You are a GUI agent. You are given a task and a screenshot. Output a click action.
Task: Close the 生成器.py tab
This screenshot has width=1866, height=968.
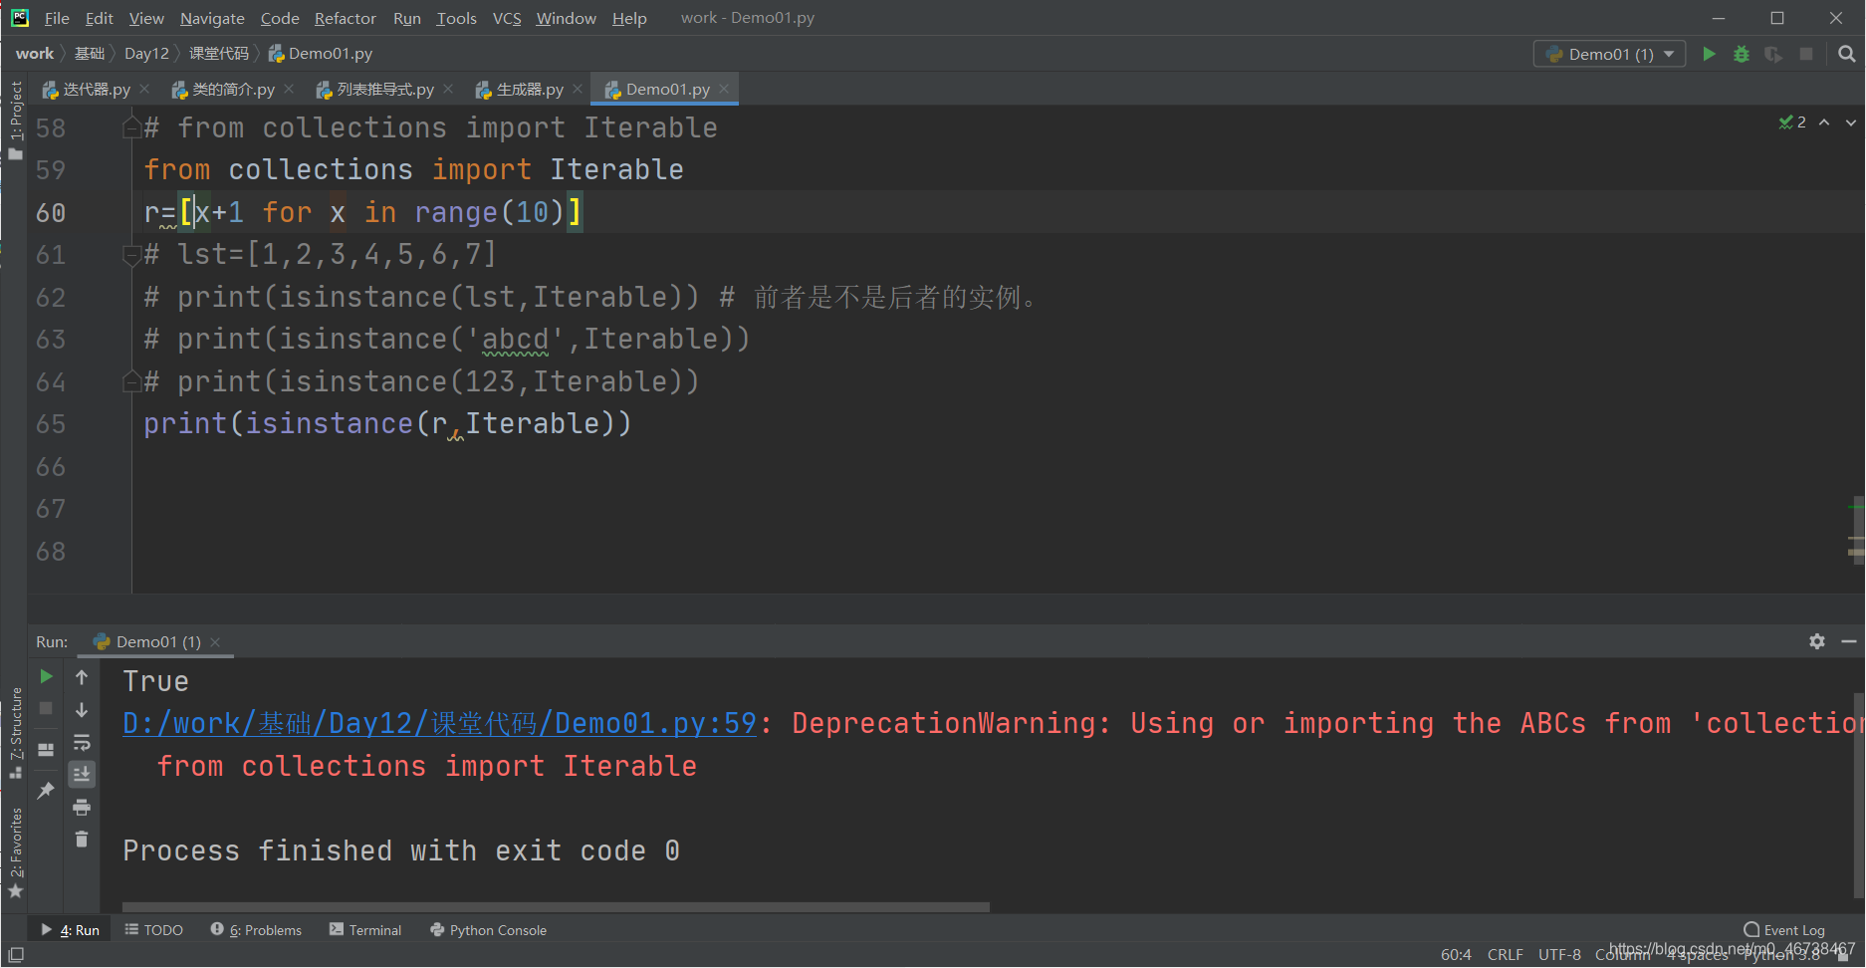[x=578, y=90]
